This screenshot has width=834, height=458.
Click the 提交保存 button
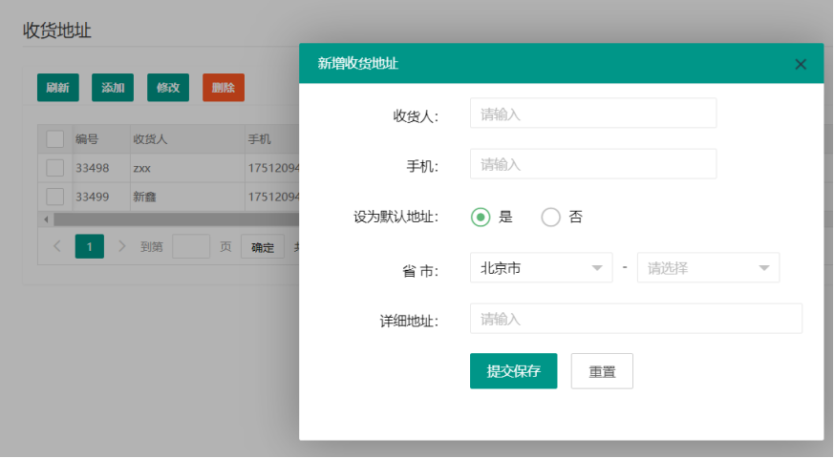(513, 371)
